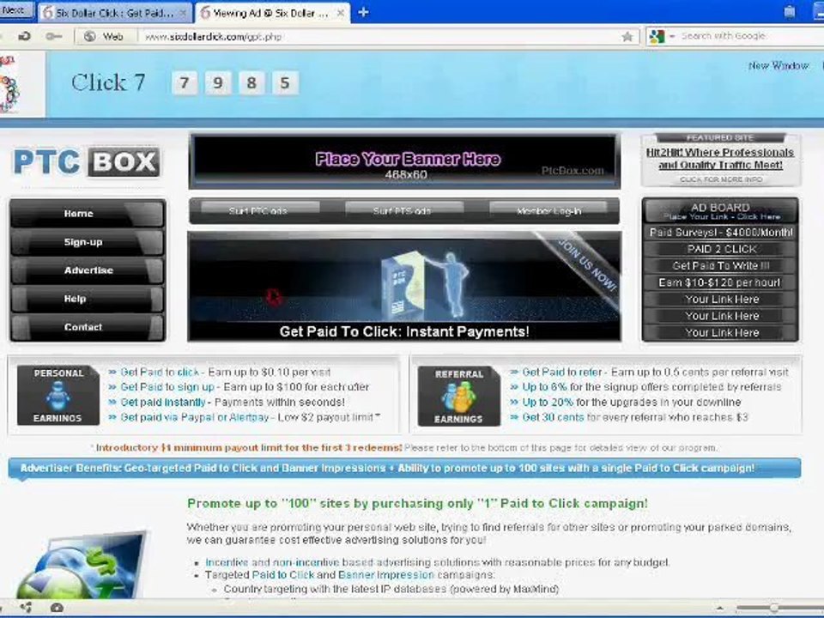Screen dimensions: 824x618
Task: Open the PAID 2 CLICK ad link
Action: [x=721, y=249]
